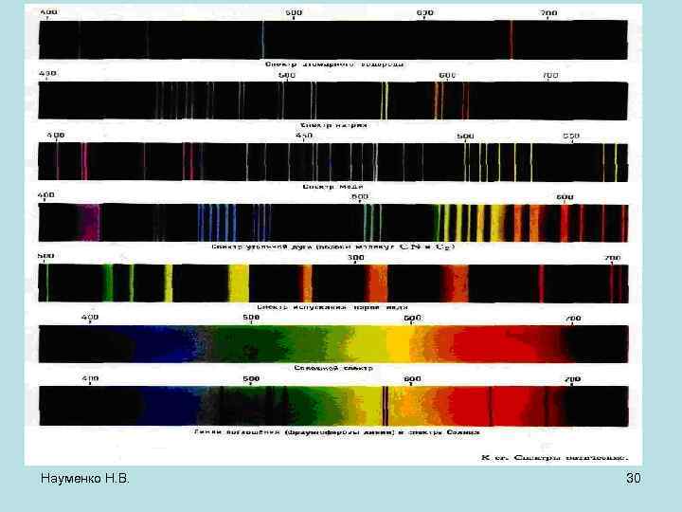Click the caption Спектр меди
This screenshot has width=682, height=512.
[x=333, y=187]
